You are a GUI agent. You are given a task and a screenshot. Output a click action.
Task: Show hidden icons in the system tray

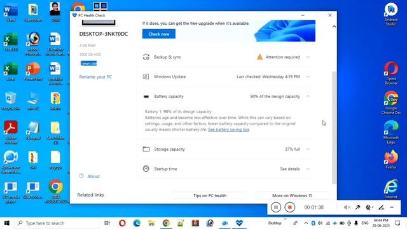(x=306, y=223)
